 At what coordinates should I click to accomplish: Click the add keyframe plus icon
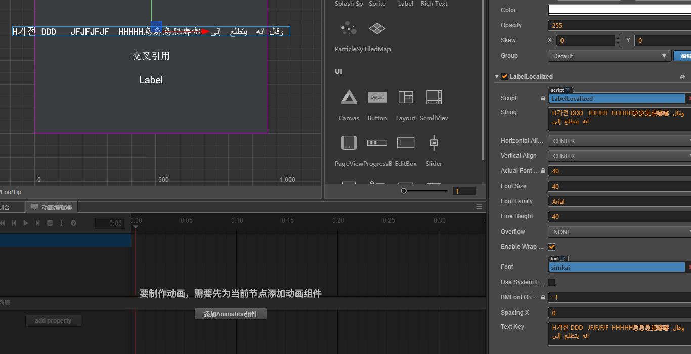(50, 223)
